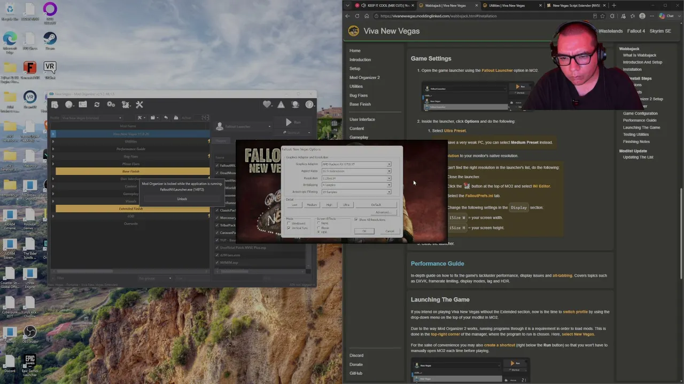The image size is (684, 384).
Task: Toggle the TribalPack plugin checkbox
Action: click(217, 225)
